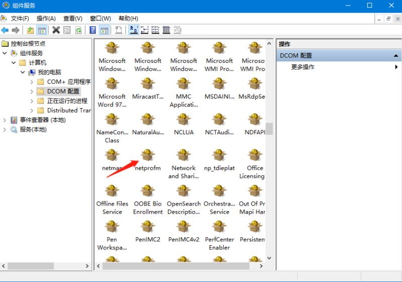Viewport: 402px width, 282px height.
Task: Open the 查看(V) menu
Action: point(73,19)
